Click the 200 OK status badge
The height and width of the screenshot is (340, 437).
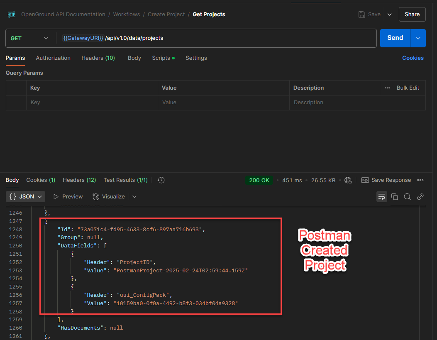coord(259,180)
